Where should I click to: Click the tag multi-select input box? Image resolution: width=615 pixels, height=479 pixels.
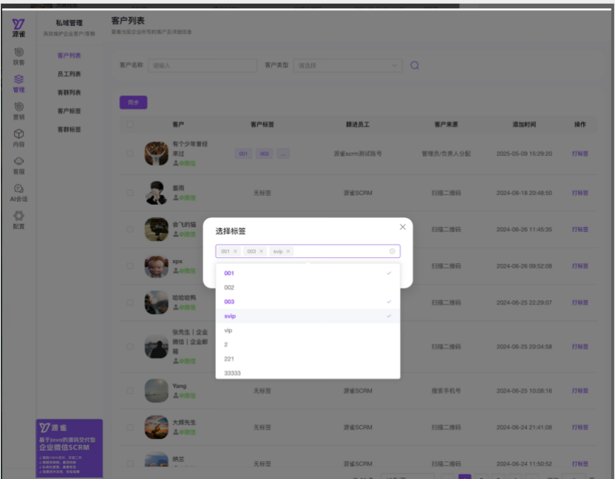click(x=307, y=251)
